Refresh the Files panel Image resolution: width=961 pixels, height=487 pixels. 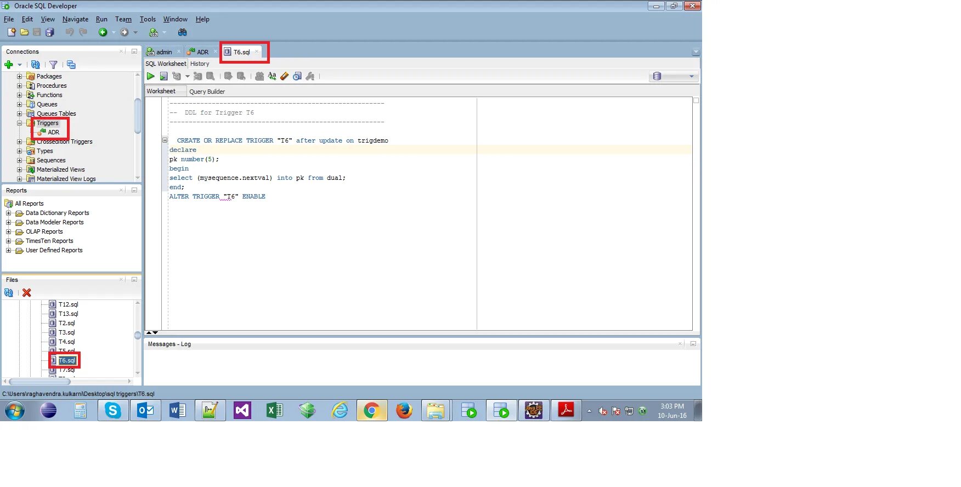9,293
